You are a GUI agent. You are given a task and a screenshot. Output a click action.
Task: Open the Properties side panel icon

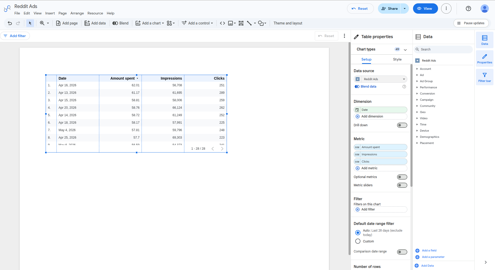(x=485, y=58)
